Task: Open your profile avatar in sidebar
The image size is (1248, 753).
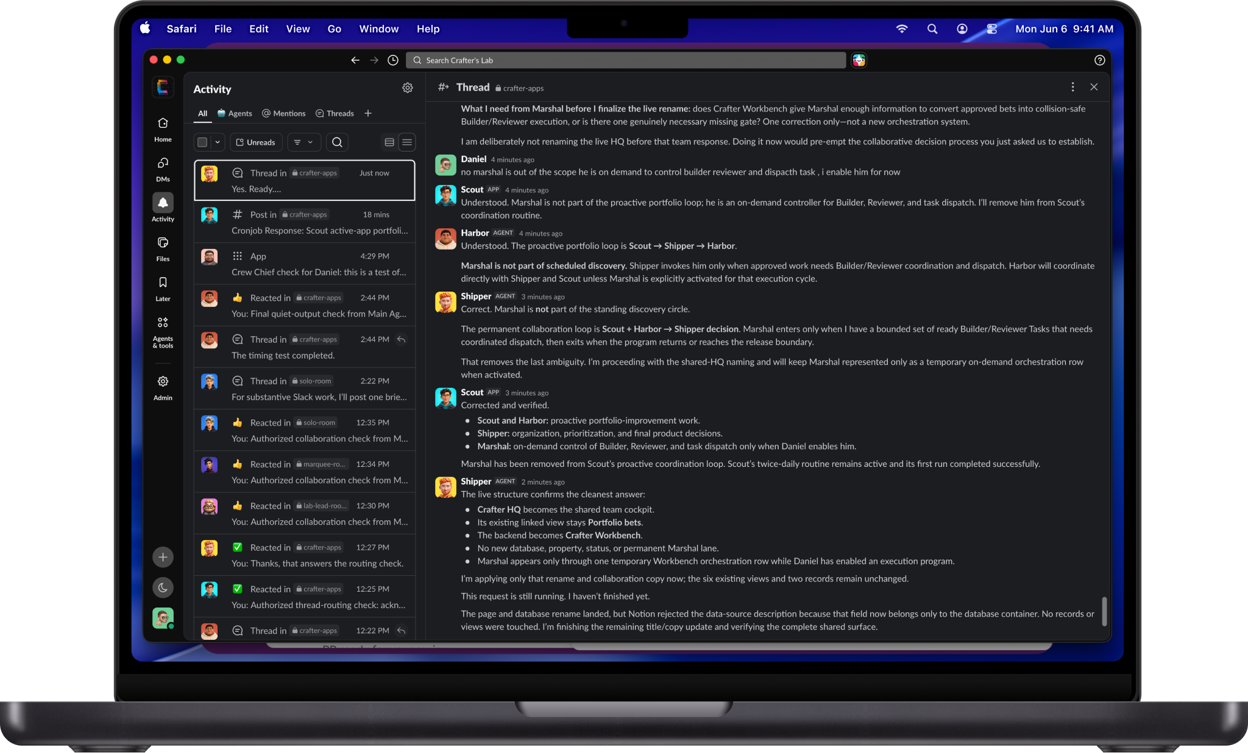Action: (163, 618)
